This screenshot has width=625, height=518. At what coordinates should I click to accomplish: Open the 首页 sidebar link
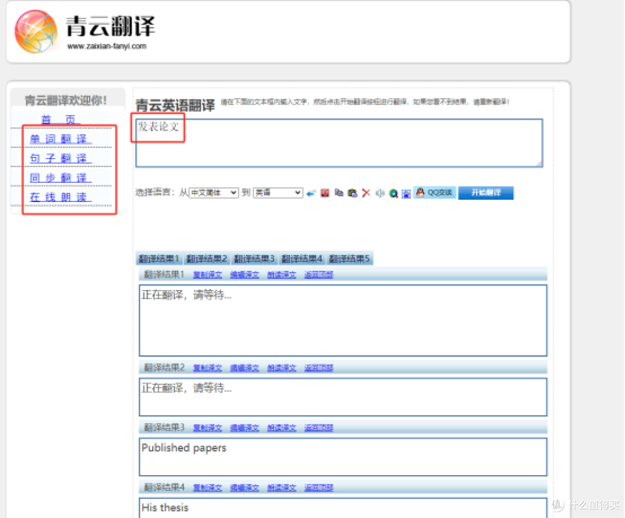61,119
